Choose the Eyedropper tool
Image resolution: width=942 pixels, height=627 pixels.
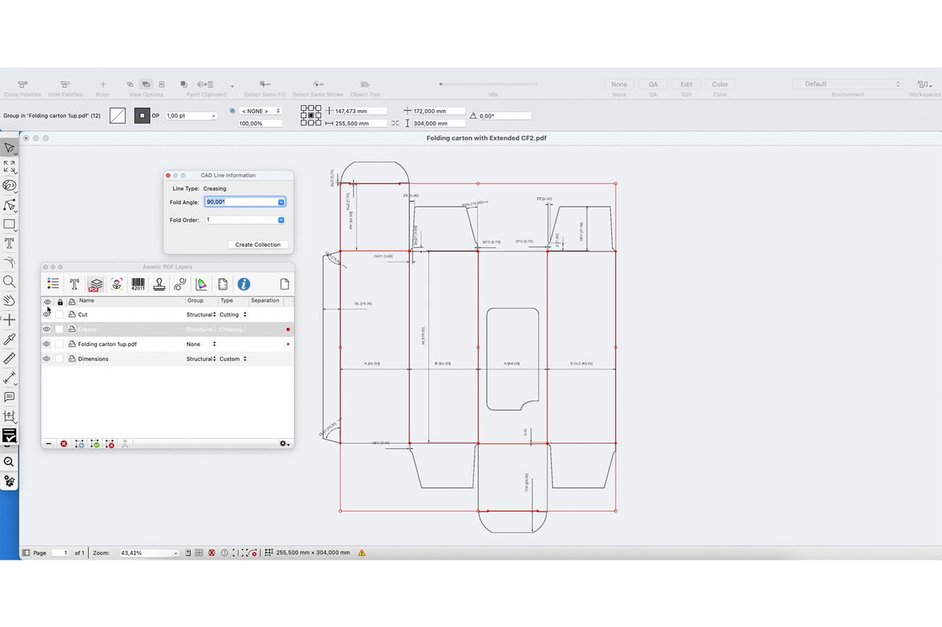click(x=9, y=339)
